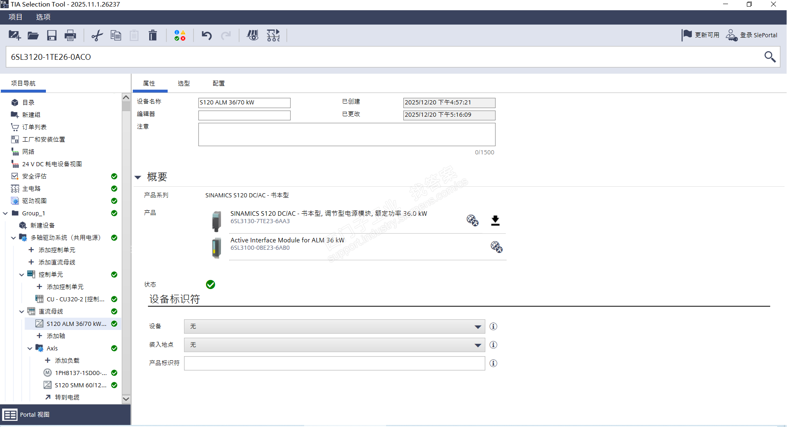Viewport: 787px width, 427px height.
Task: Save the project using the floppy disk icon
Action: [52, 35]
